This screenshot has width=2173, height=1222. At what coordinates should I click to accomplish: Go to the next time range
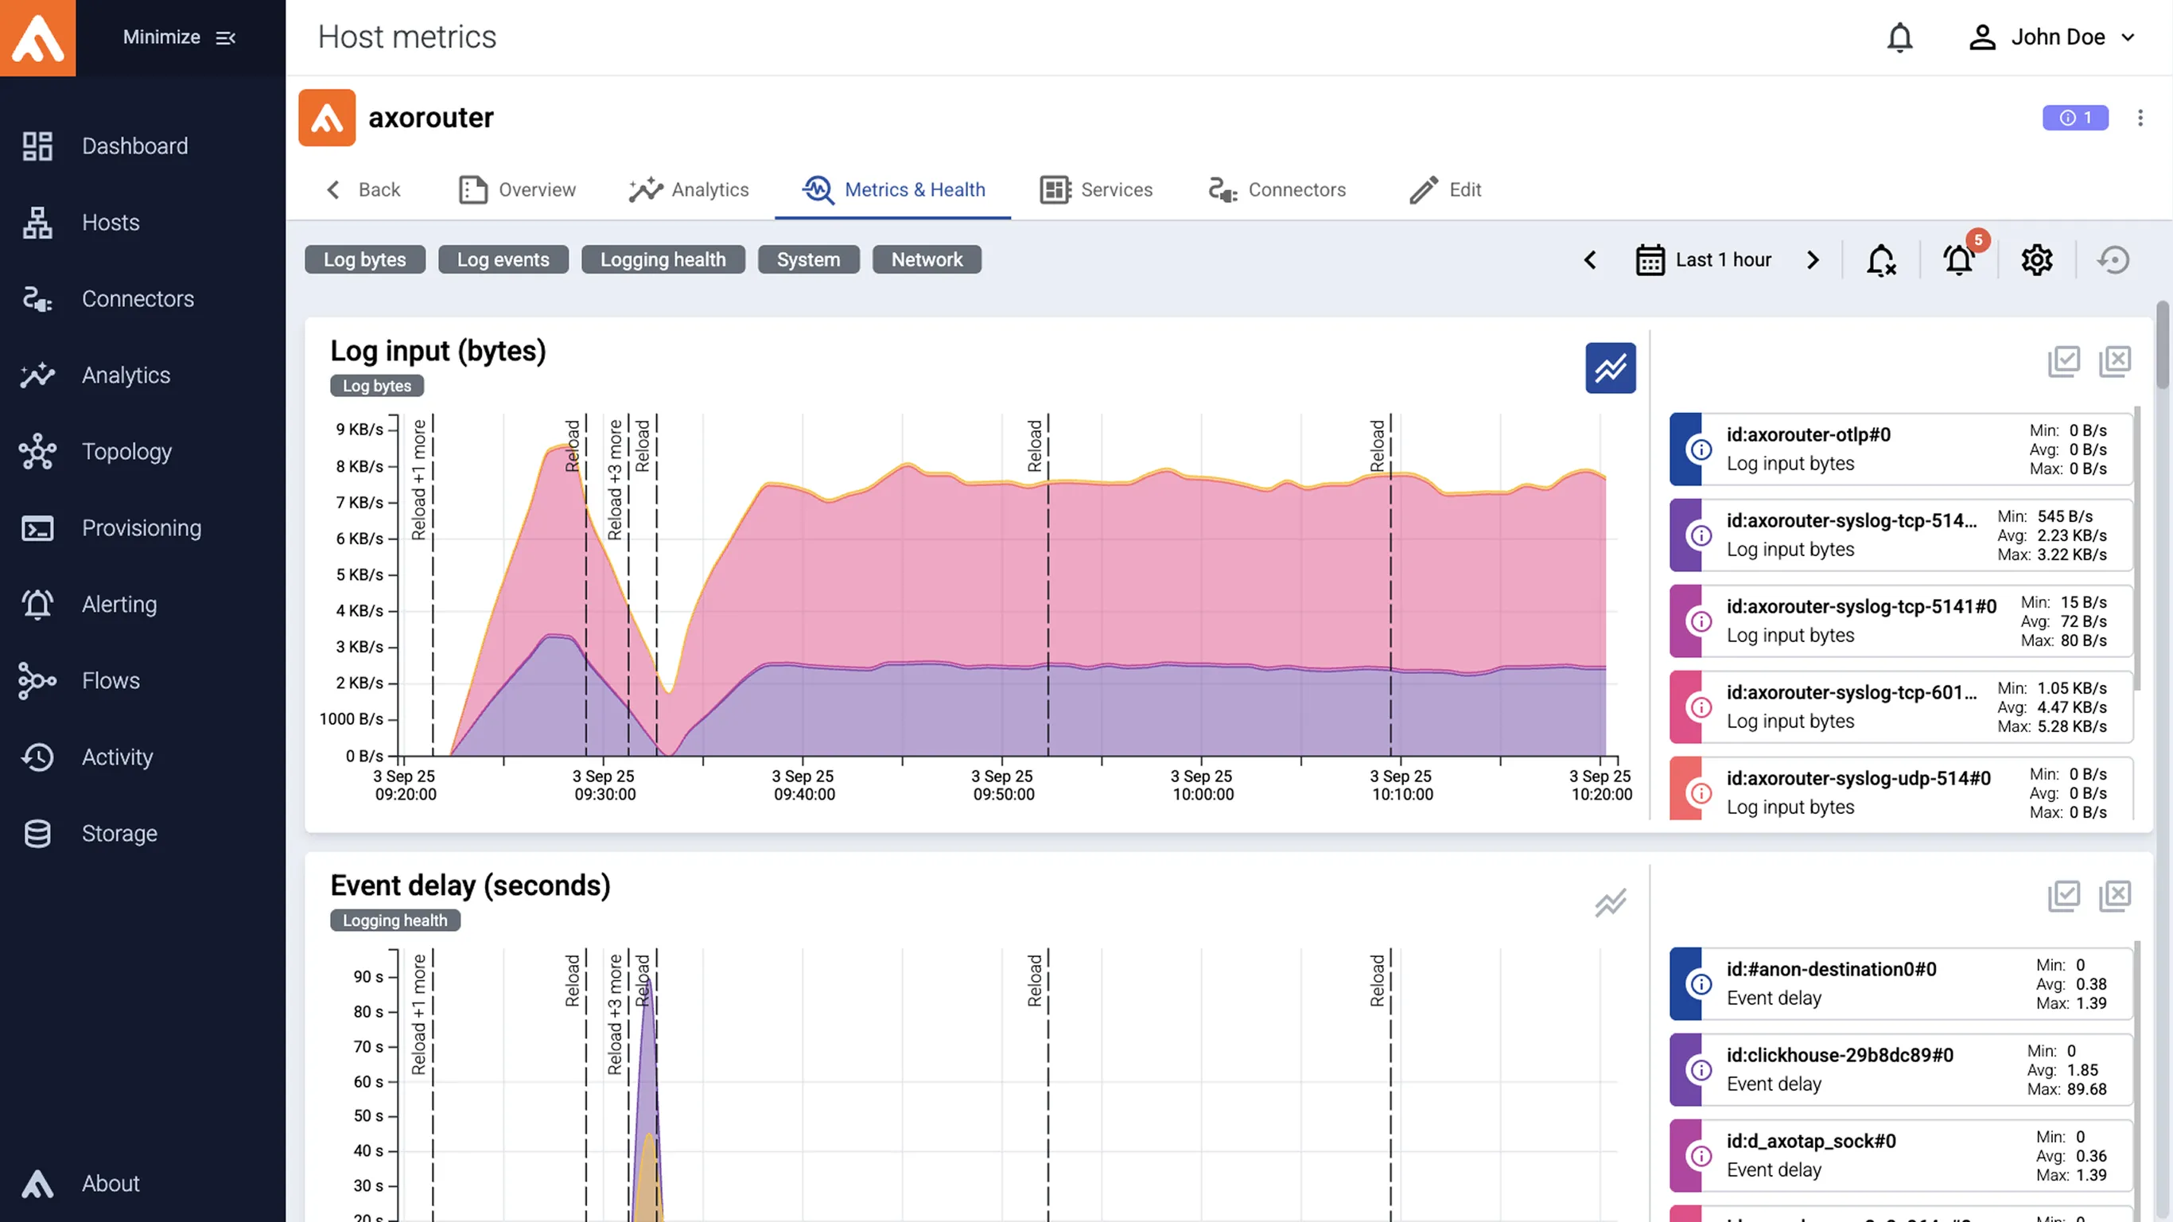(1813, 260)
